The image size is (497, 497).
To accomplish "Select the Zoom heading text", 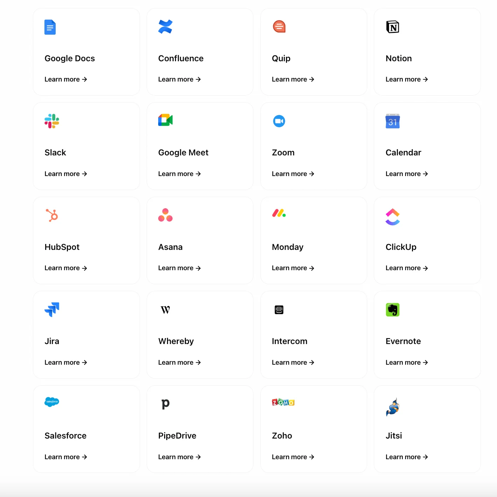I will [283, 153].
